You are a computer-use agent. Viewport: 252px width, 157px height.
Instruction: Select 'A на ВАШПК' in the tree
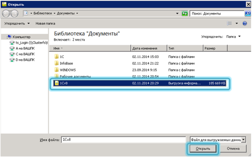tap(25, 48)
